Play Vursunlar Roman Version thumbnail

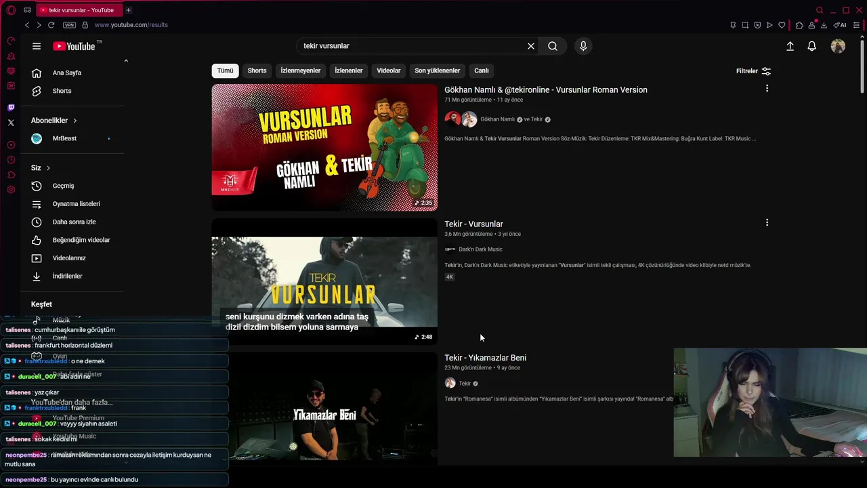pos(324,147)
